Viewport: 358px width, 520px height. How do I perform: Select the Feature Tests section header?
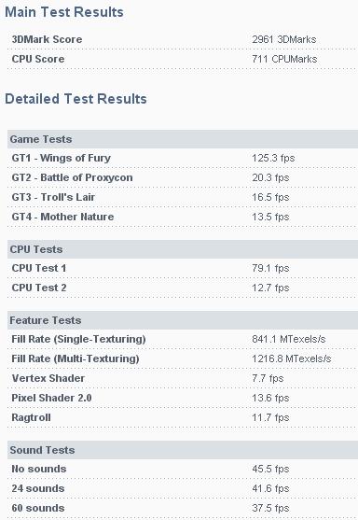coord(183,320)
